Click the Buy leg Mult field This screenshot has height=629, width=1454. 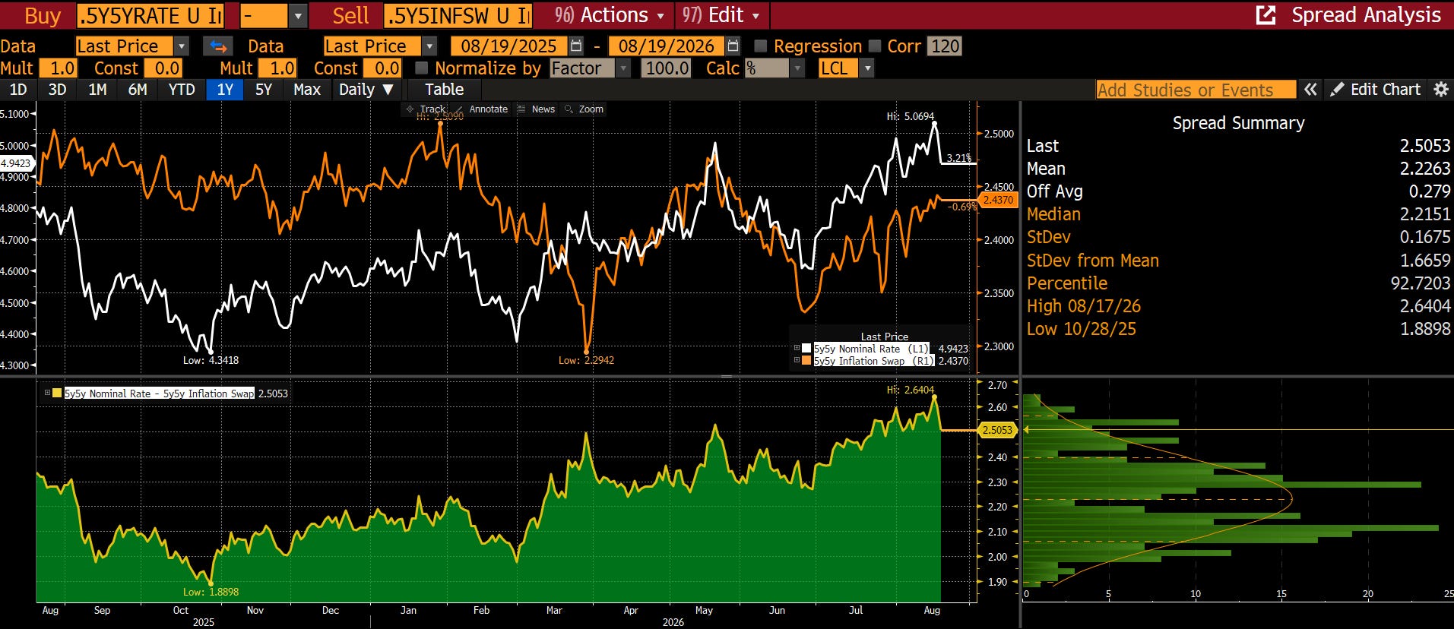tap(59, 68)
